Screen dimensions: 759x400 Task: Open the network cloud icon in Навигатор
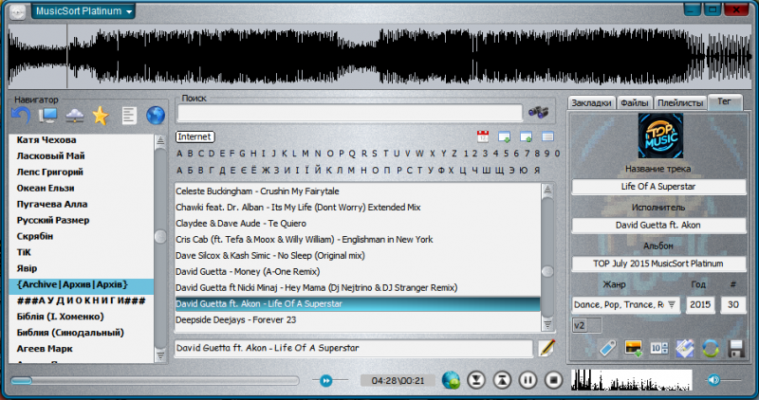pyautogui.click(x=74, y=116)
